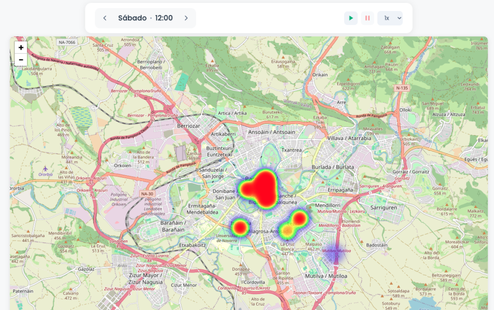Go to the previous time step
This screenshot has width=494, height=310.
(105, 18)
